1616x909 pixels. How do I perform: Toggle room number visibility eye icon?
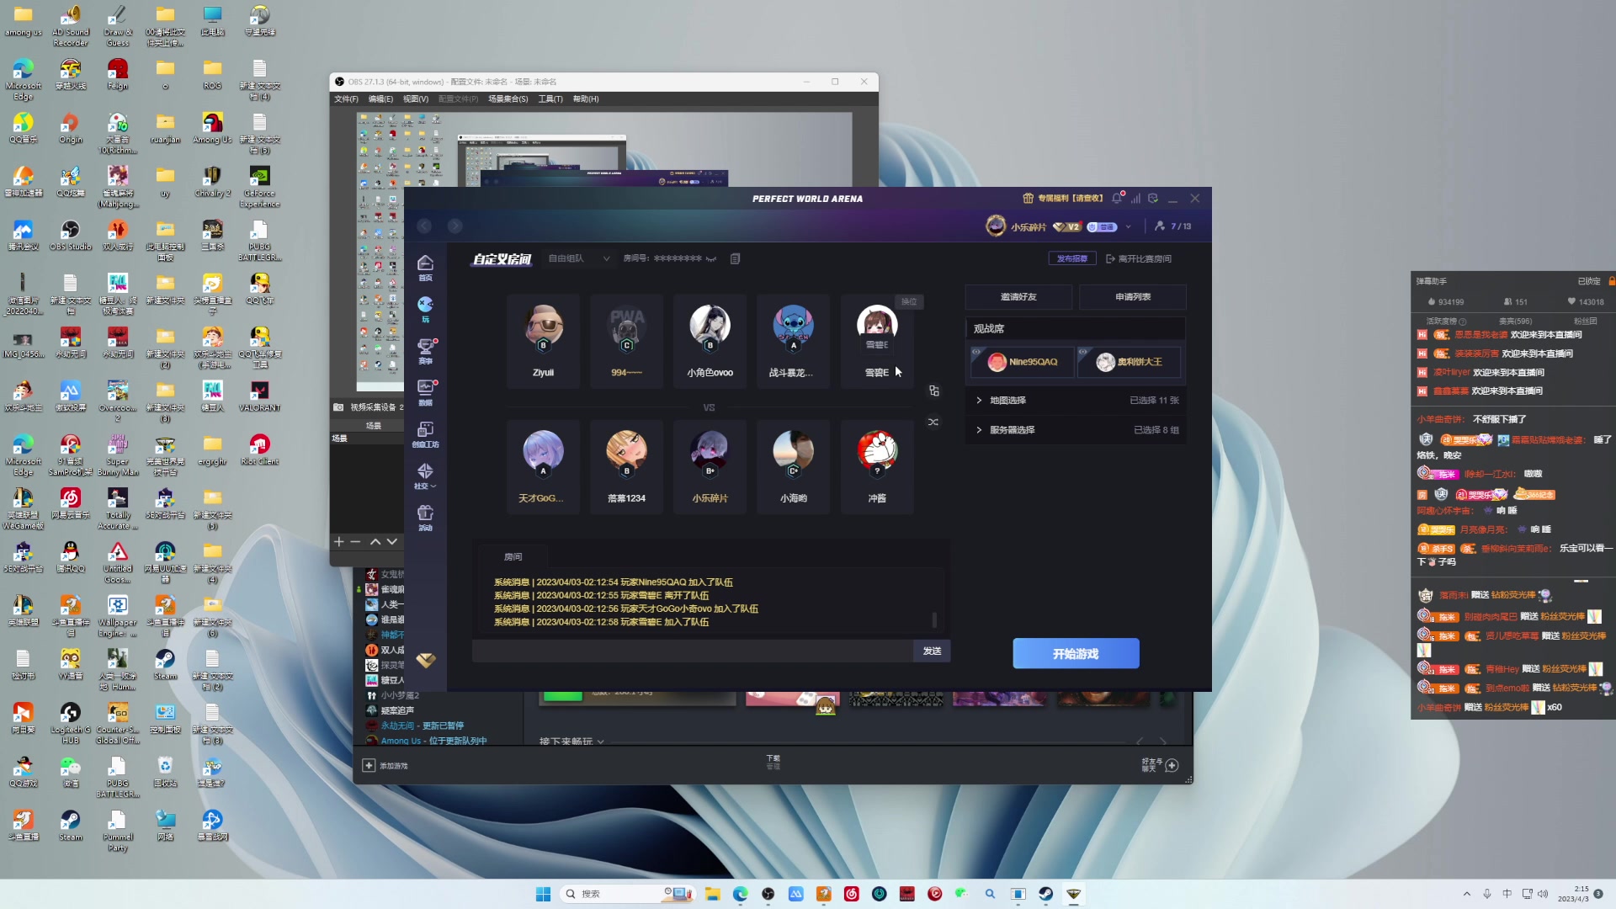(x=711, y=259)
